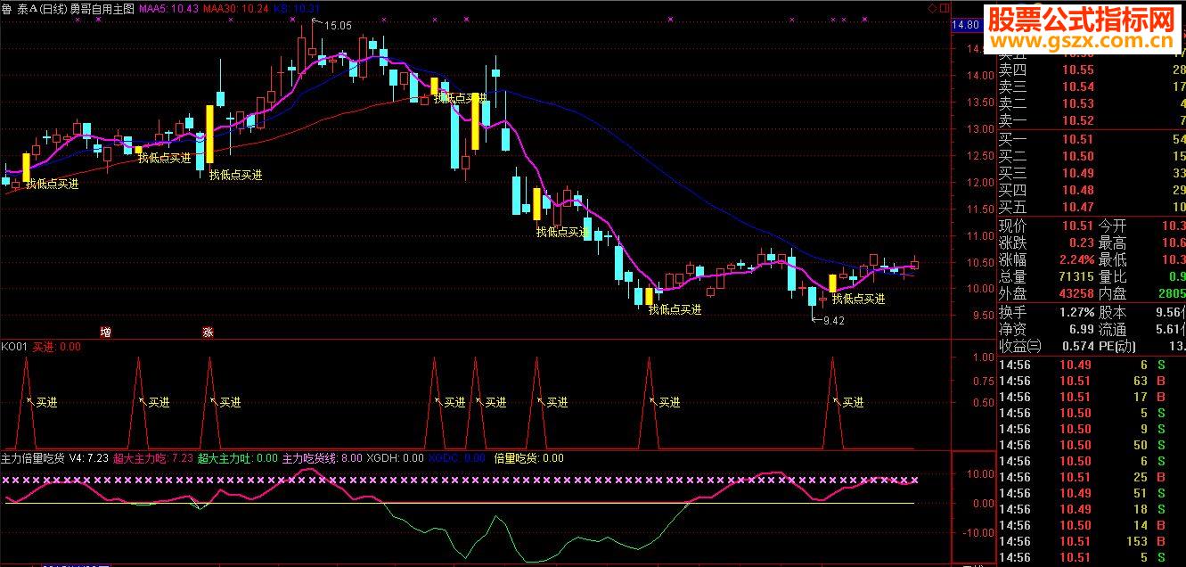Click the 涨 event marker under the chart
This screenshot has width=1186, height=567.
point(208,333)
